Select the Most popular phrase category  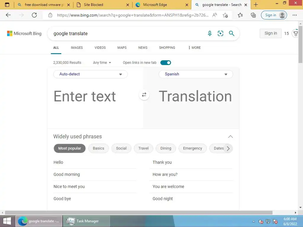coord(70,148)
